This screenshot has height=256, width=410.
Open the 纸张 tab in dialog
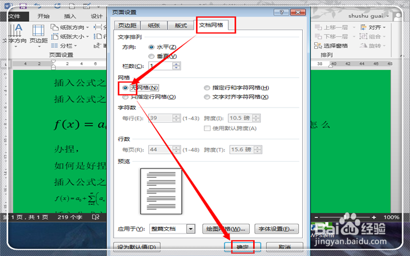(x=154, y=25)
